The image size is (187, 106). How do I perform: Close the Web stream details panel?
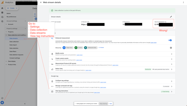point(41,3)
